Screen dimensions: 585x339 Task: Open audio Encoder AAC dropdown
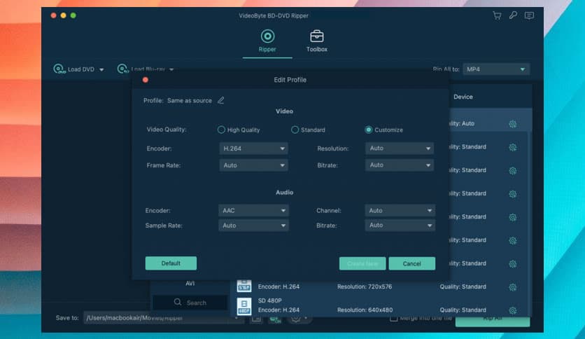[253, 211]
